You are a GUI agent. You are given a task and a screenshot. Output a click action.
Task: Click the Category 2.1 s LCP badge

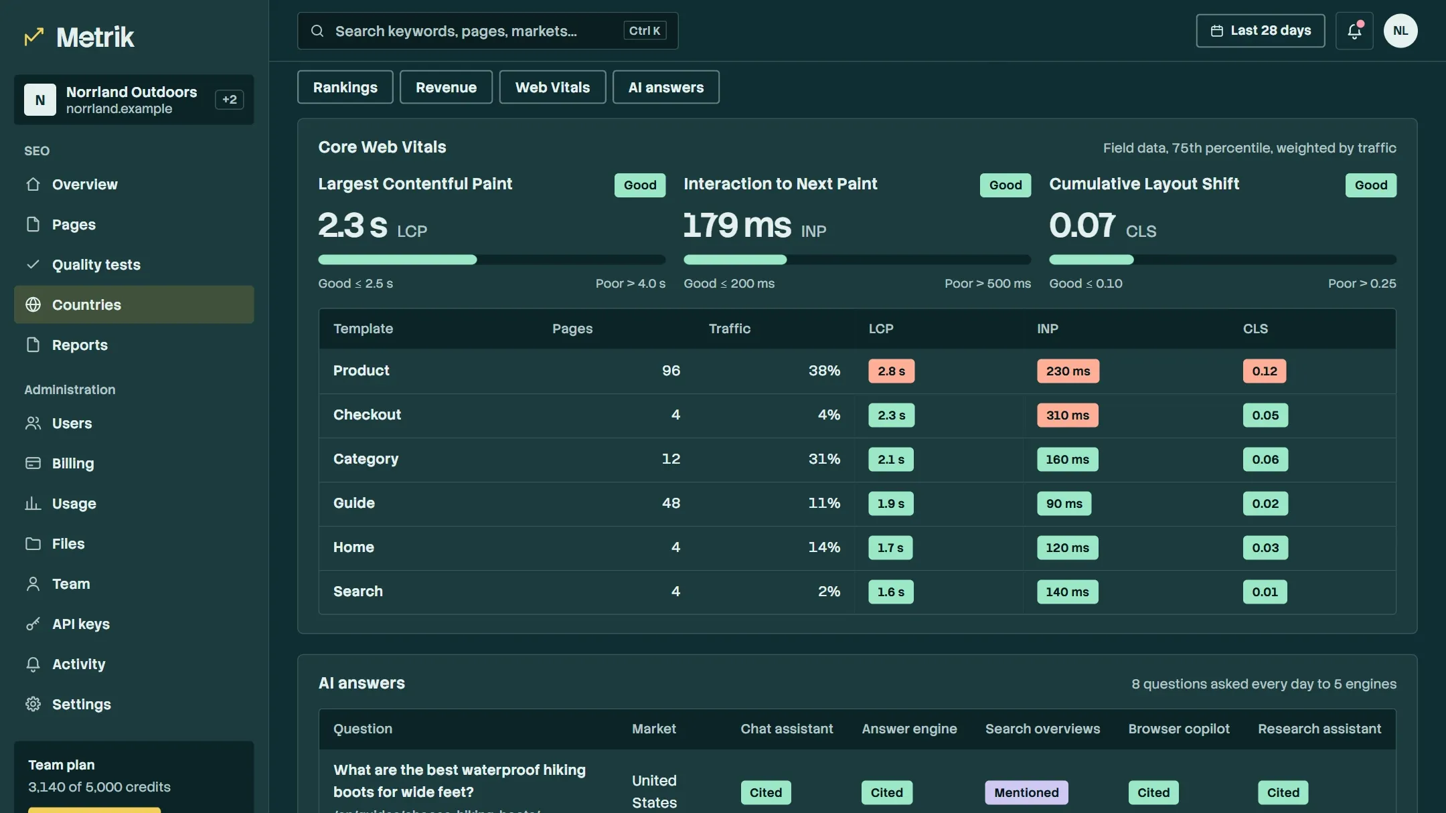coord(890,459)
